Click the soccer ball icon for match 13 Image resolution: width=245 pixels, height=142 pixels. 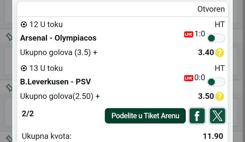click(24, 68)
